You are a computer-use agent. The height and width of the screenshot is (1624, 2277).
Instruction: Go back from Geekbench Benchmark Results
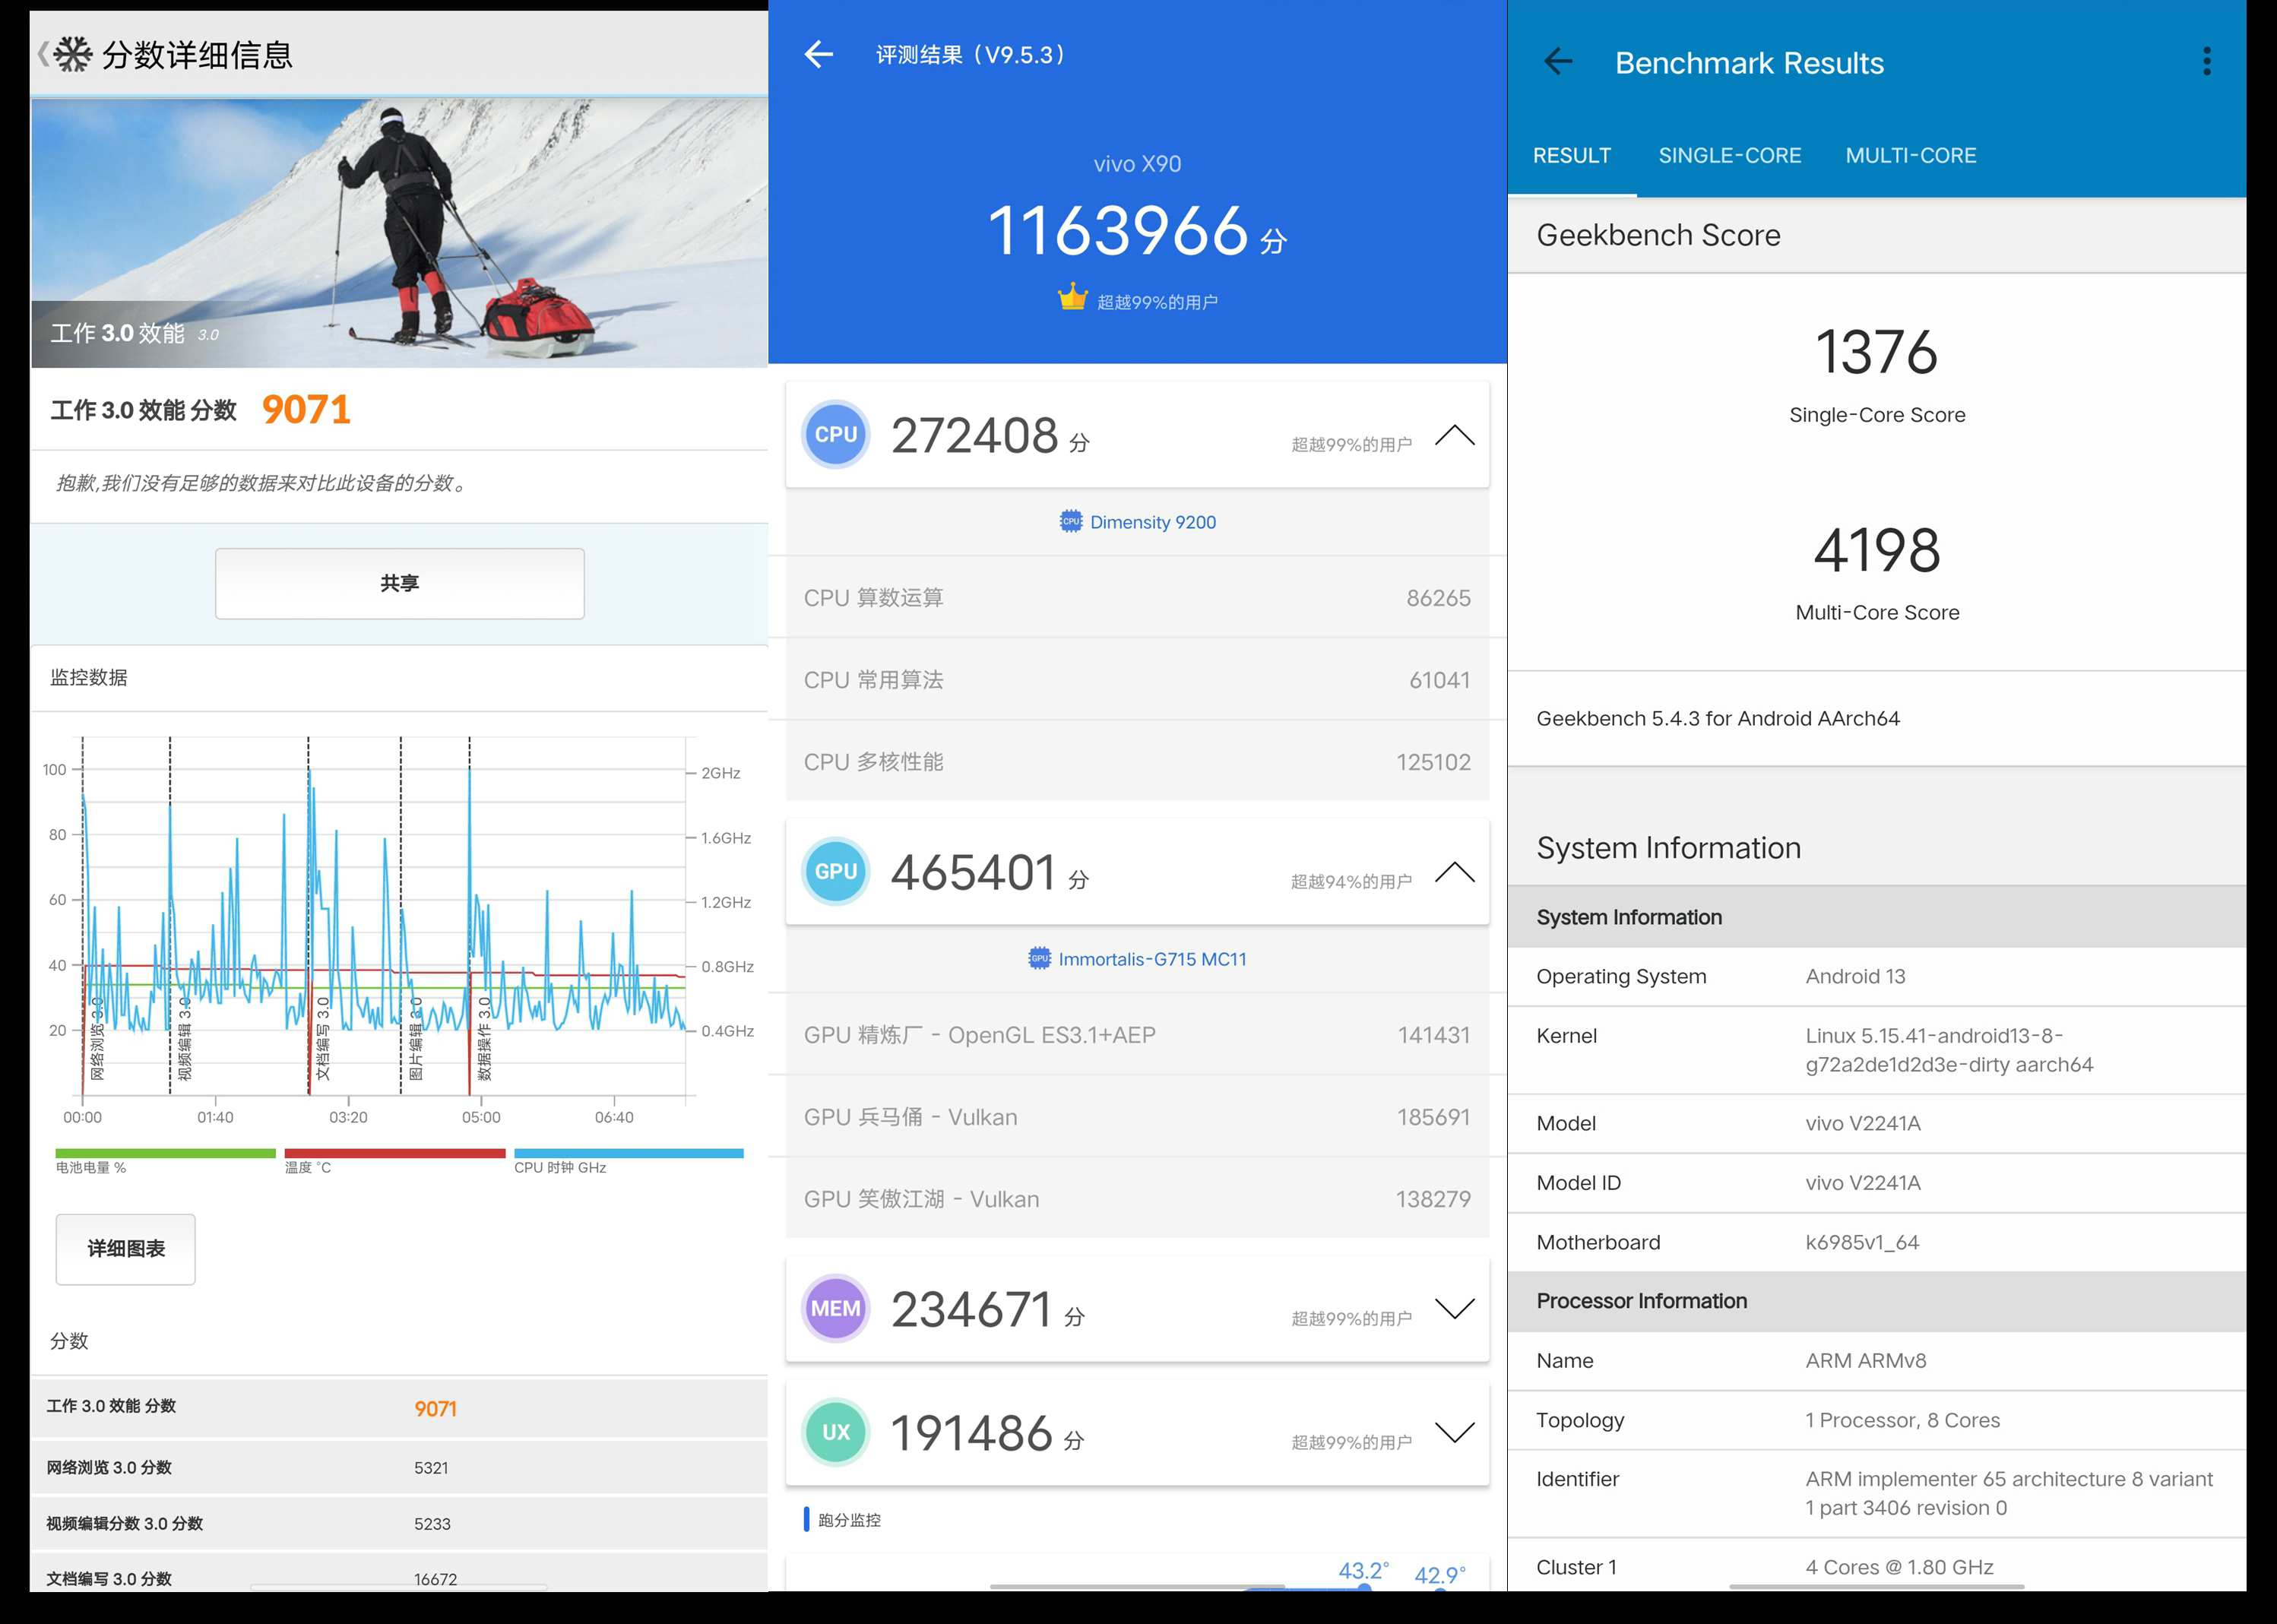tap(1558, 62)
